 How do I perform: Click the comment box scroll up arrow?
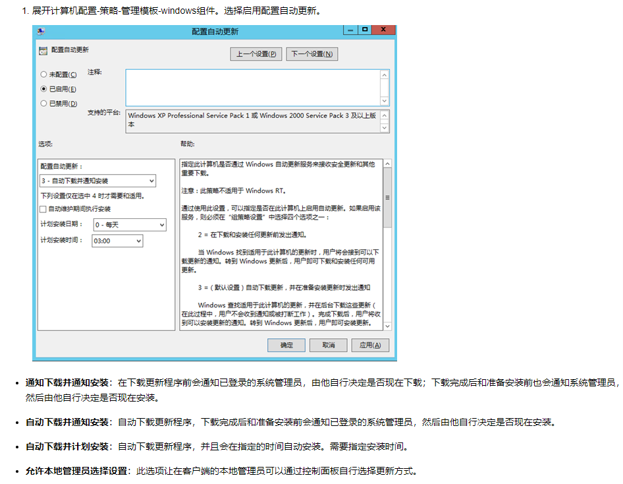click(x=384, y=75)
